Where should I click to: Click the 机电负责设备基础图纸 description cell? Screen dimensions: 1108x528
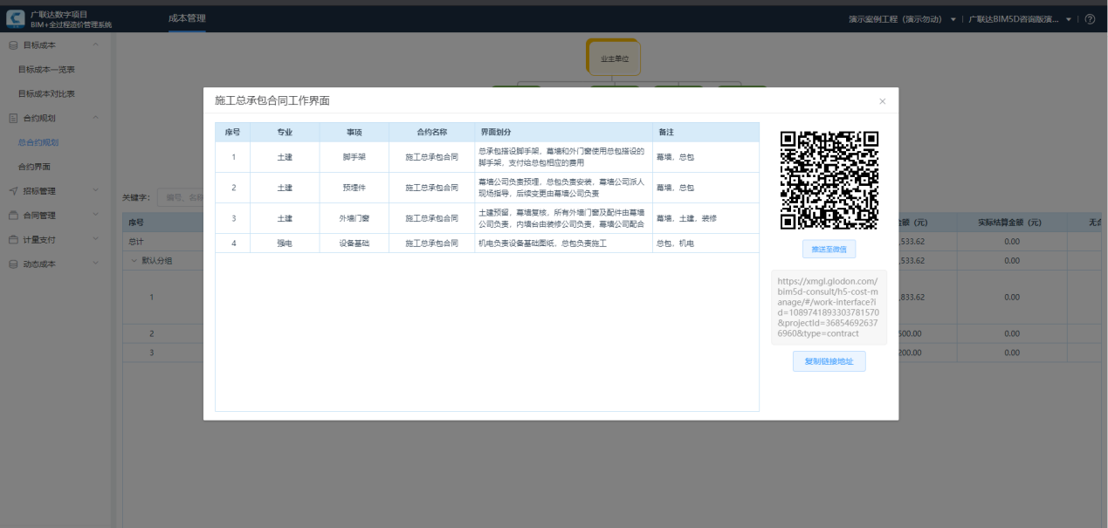point(564,243)
